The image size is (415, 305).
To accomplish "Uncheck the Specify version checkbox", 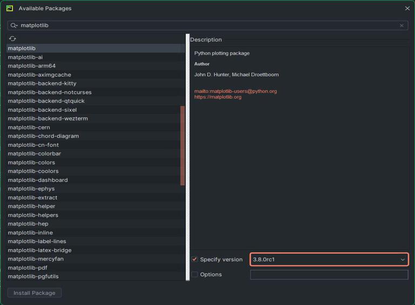I will click(x=195, y=260).
